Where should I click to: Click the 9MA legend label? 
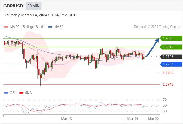(x=29, y=93)
